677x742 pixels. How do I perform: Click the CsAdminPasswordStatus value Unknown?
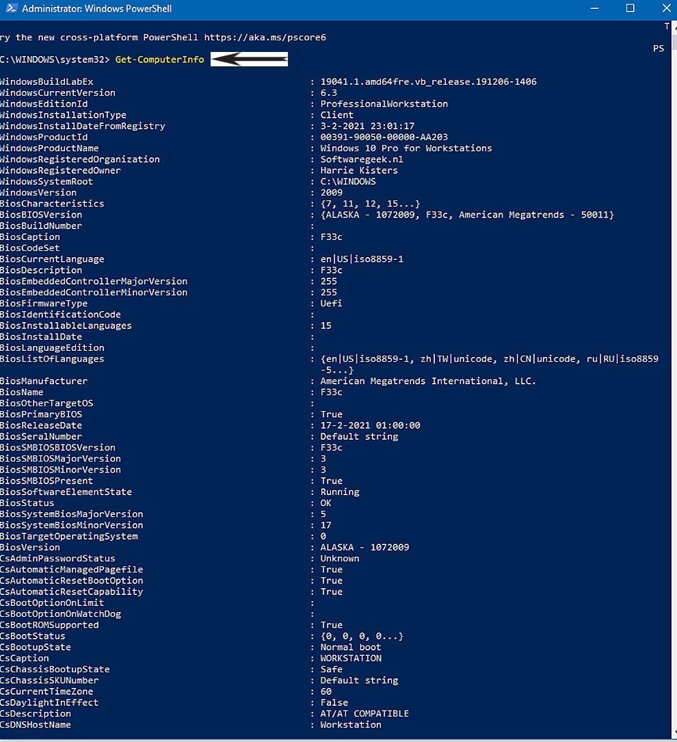coord(340,559)
